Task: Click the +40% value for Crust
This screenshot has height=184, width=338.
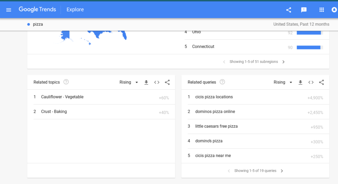Action: coord(164,113)
